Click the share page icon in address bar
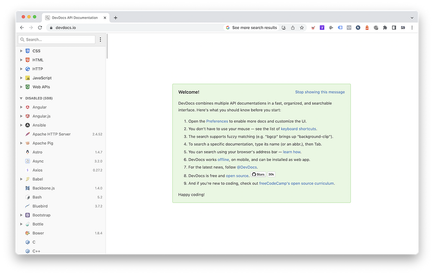 click(292, 28)
